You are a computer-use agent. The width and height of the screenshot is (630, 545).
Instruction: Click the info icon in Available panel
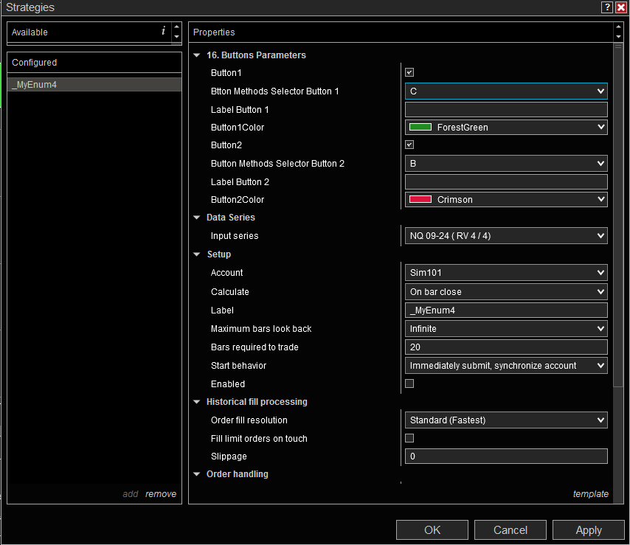(x=163, y=32)
